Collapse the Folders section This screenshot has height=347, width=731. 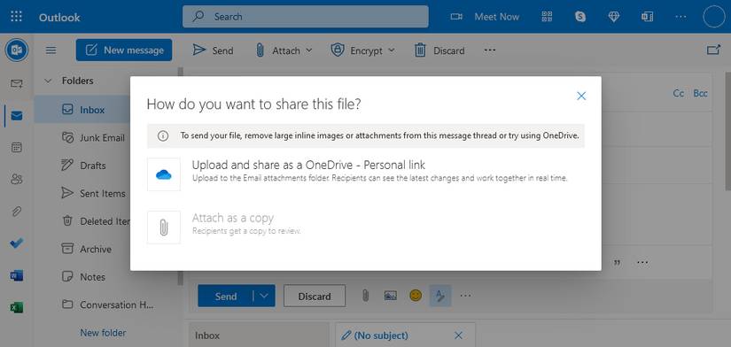click(48, 81)
